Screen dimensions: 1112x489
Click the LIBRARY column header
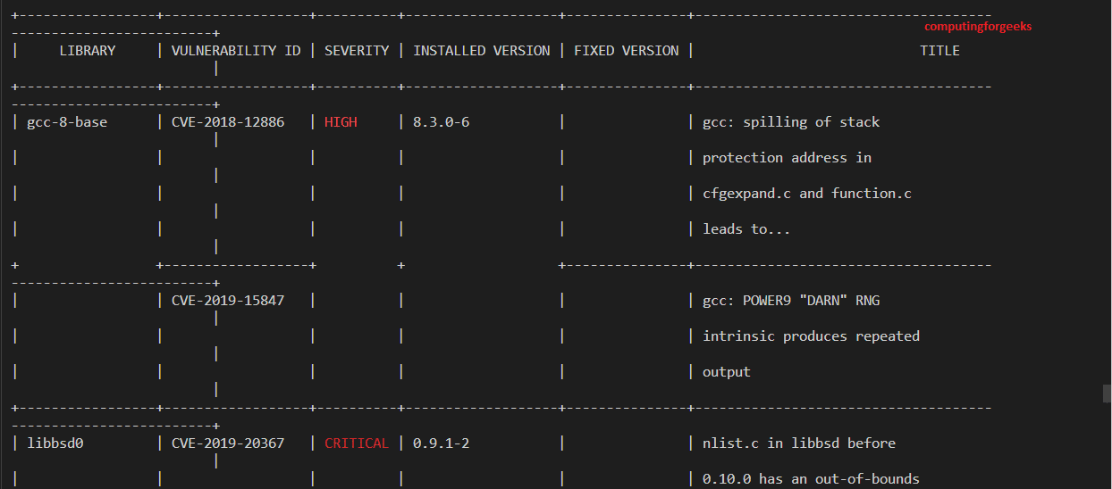tap(88, 51)
